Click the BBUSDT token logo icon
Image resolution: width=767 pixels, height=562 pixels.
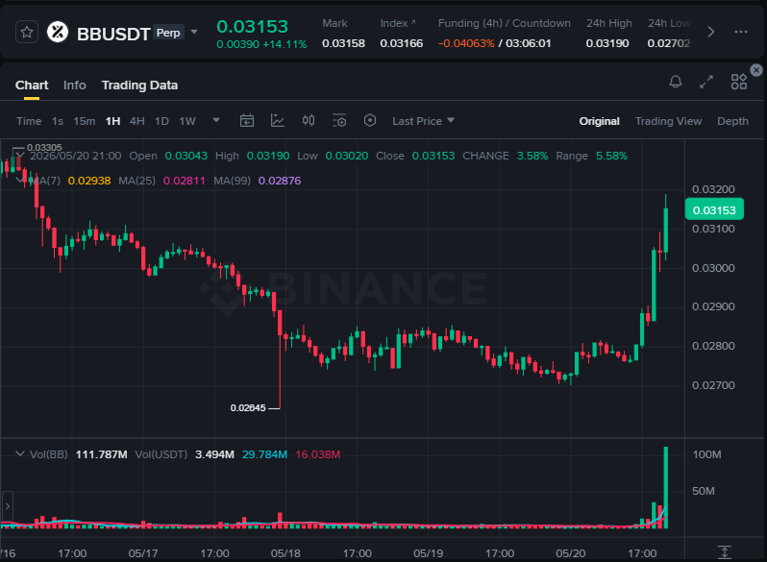(x=58, y=33)
